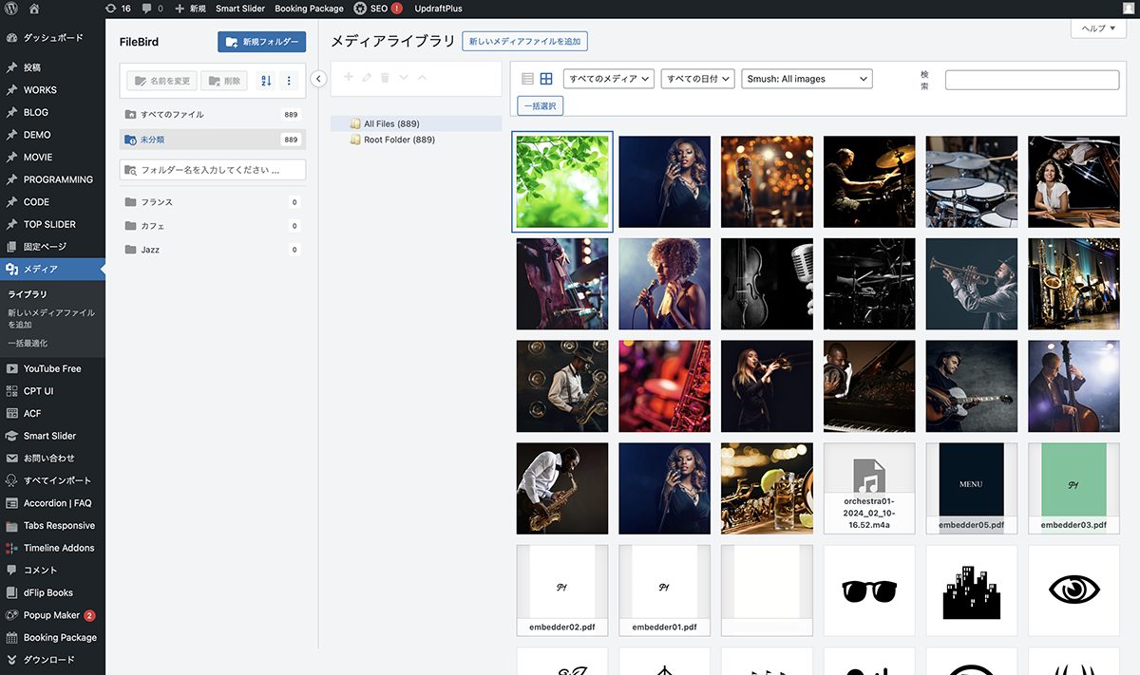Screen dimensions: 1140x675
Task: Select the green leaves image thumbnail
Action: point(562,181)
